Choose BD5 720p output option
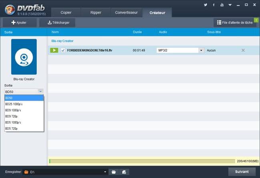 (24, 128)
